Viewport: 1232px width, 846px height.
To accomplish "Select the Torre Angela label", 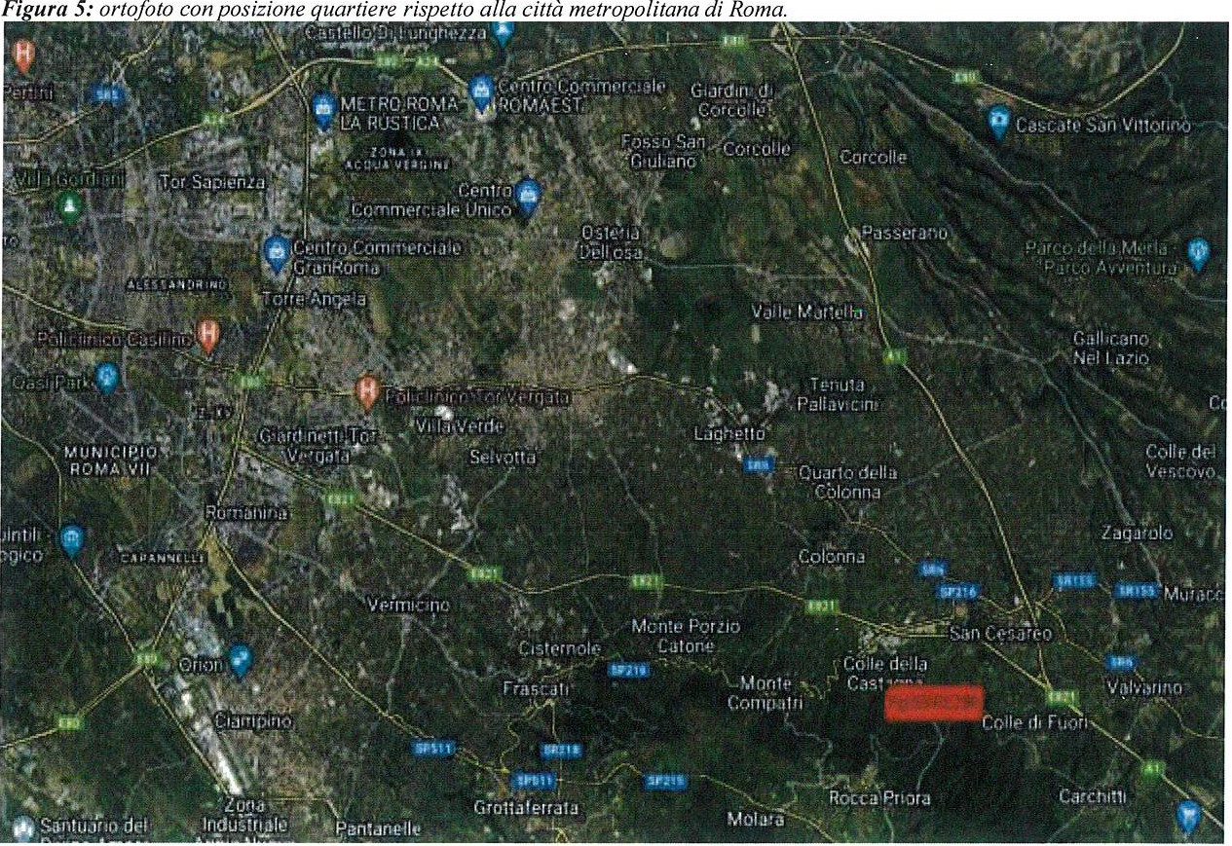I will pyautogui.click(x=315, y=299).
